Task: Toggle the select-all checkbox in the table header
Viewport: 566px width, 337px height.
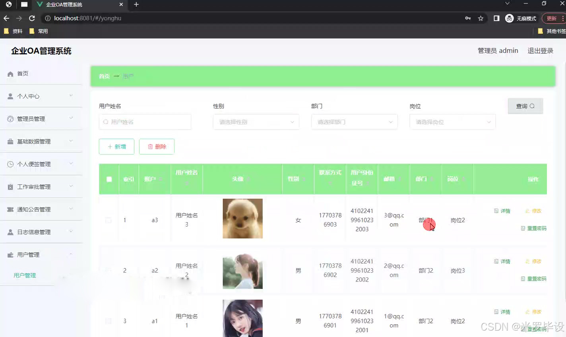Action: coord(109,179)
